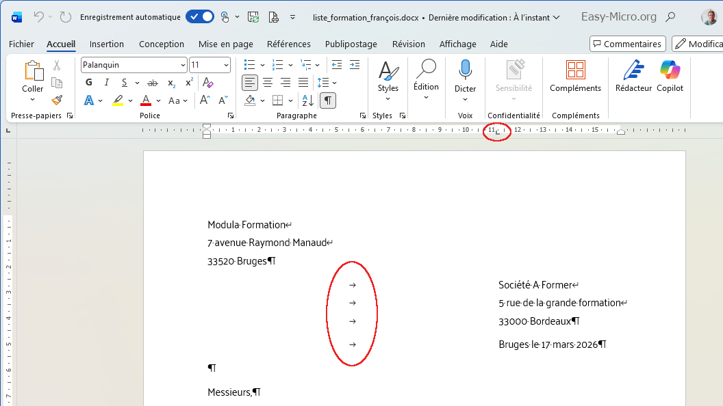Click the yellow text highlight color button

tap(118, 100)
